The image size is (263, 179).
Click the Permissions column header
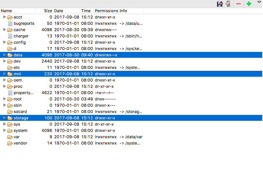(106, 11)
